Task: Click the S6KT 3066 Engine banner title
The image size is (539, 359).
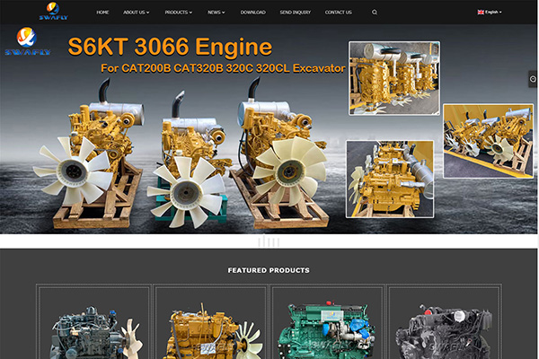Action: pos(170,47)
